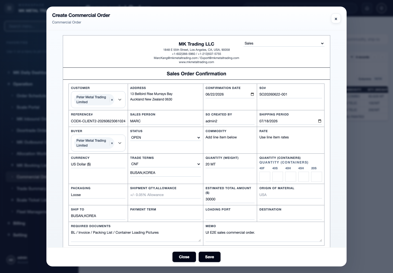Screen dimensions: 393x273
Task: Click the 40H container quantity box
Action: (291, 177)
